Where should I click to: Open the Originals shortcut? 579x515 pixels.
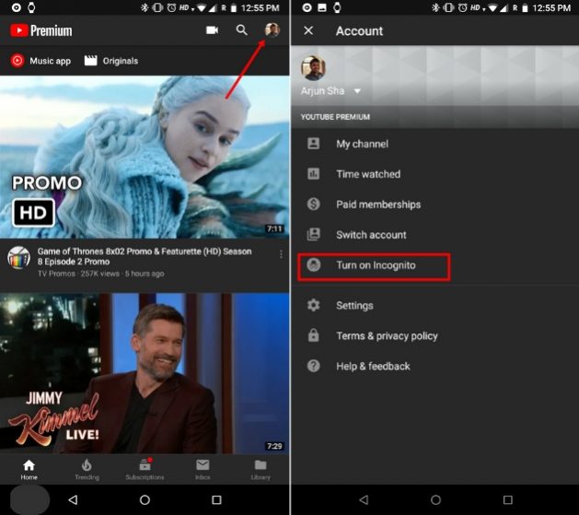[x=111, y=61]
